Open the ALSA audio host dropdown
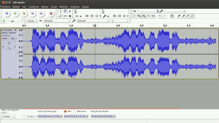The image size is (219, 123). (x=32, y=21)
